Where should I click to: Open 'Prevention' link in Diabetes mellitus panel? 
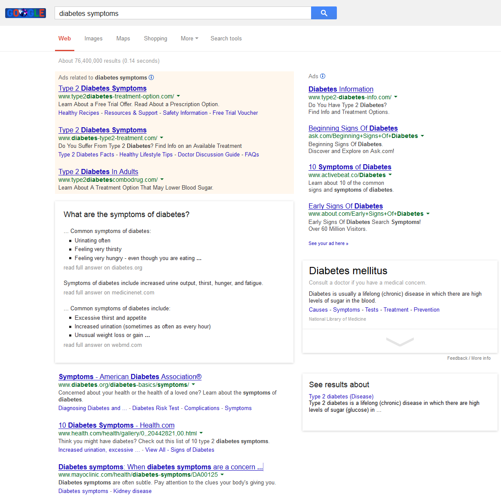coord(427,310)
